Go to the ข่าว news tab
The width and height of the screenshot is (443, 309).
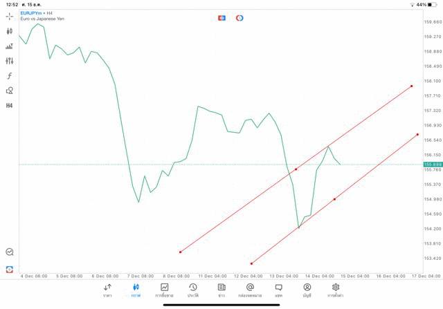221,290
